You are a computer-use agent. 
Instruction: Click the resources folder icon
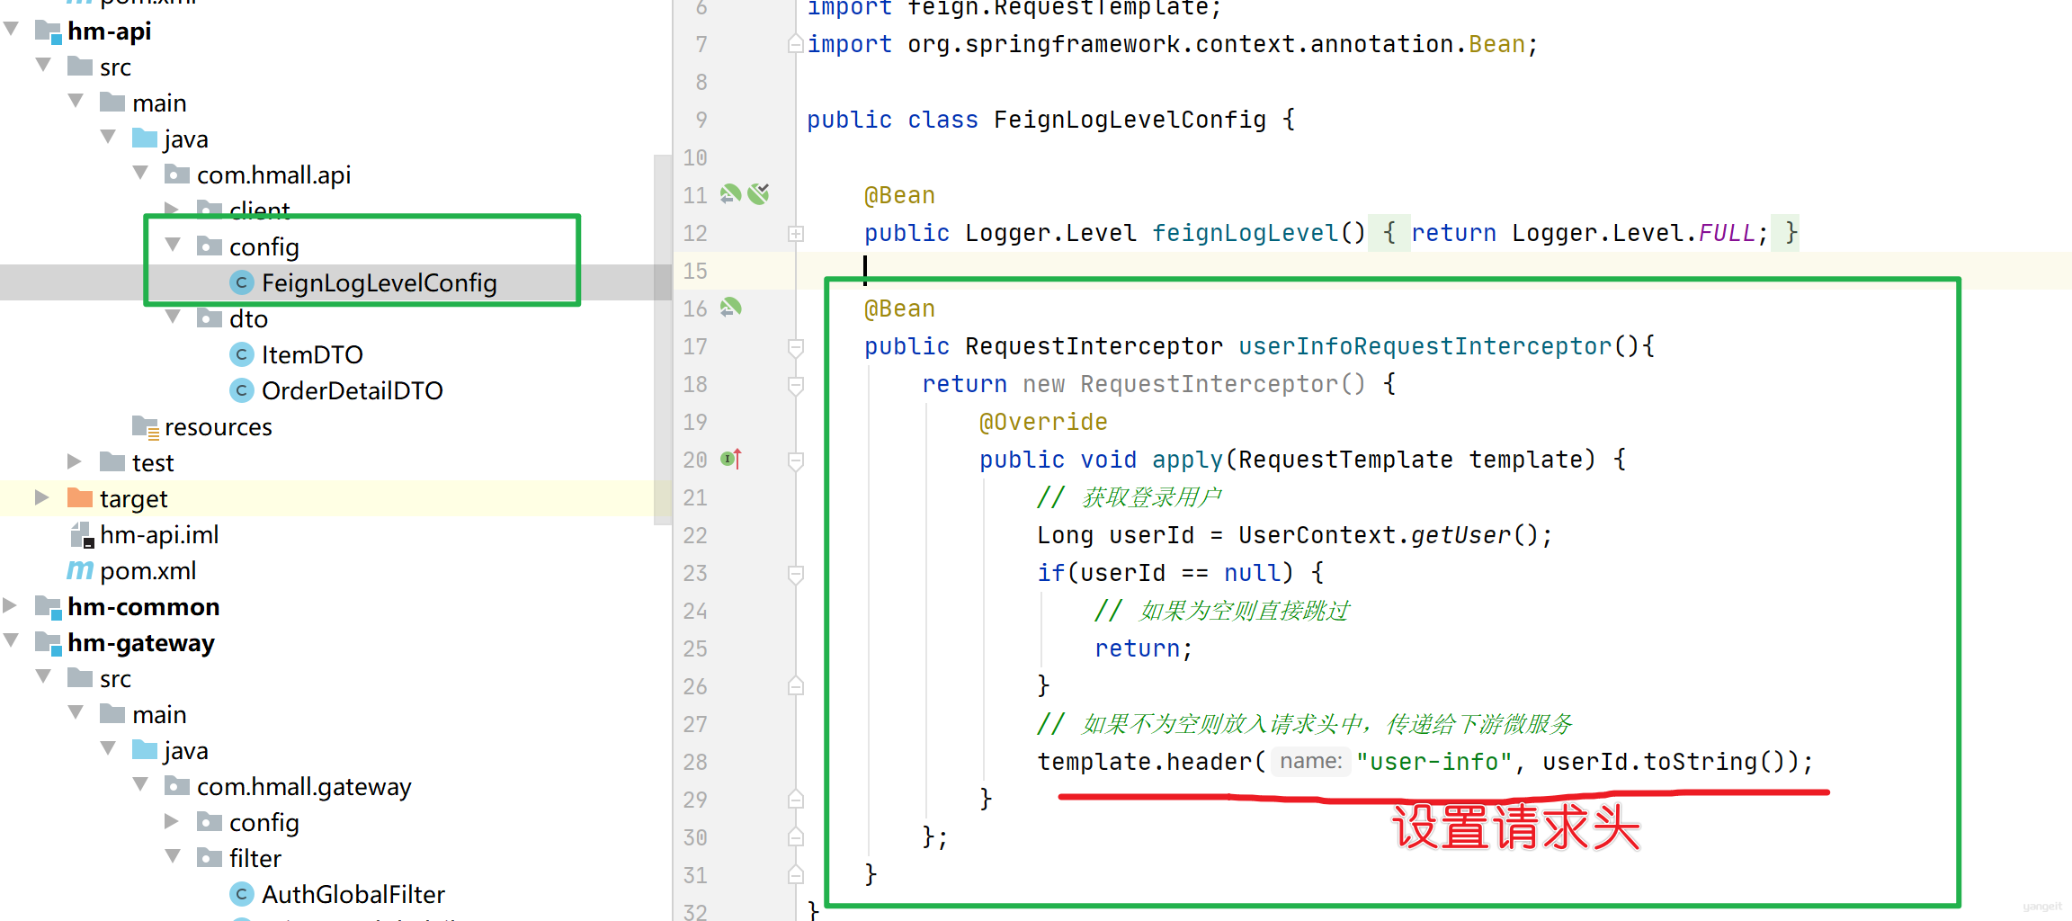click(x=146, y=427)
